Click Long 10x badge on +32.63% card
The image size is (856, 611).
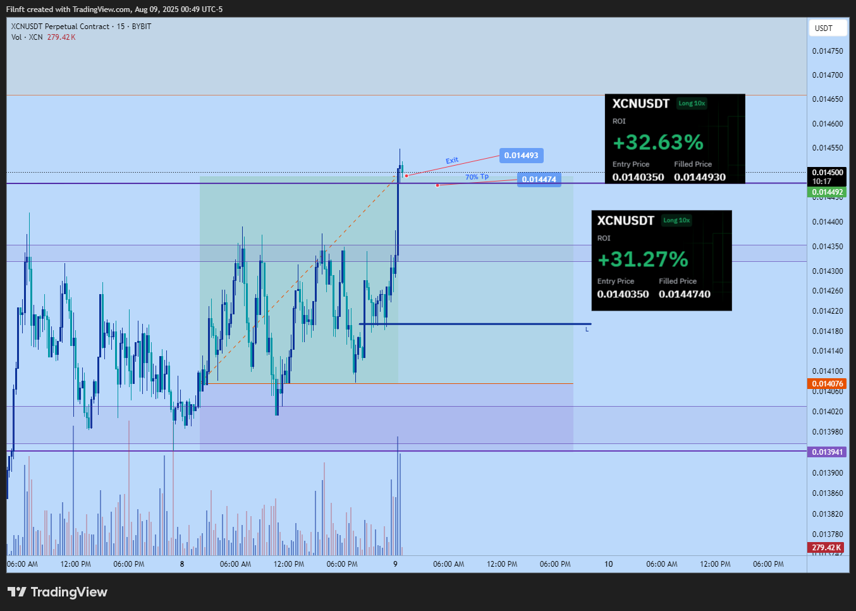coord(692,104)
